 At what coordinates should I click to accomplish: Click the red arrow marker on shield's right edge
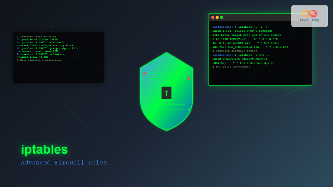pos(188,78)
